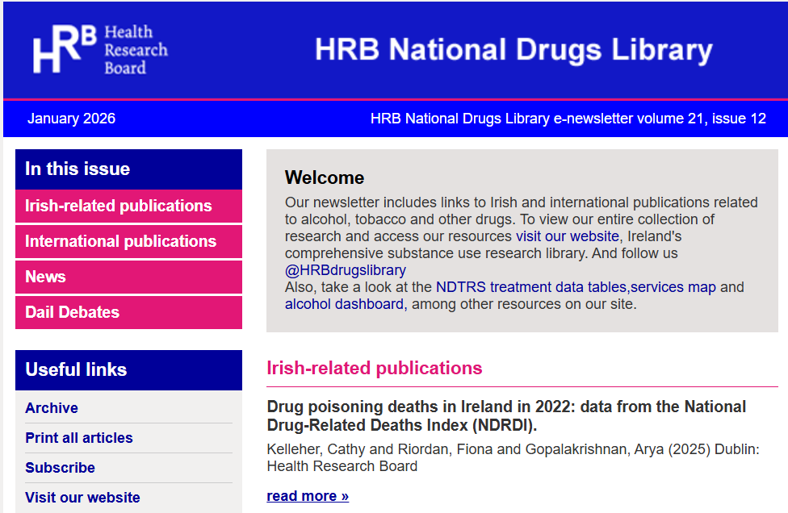Click the HRB National Drugs Library heading
The height and width of the screenshot is (513, 788).
[513, 50]
